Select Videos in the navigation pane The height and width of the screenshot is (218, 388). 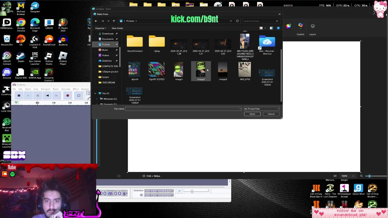[x=105, y=55]
